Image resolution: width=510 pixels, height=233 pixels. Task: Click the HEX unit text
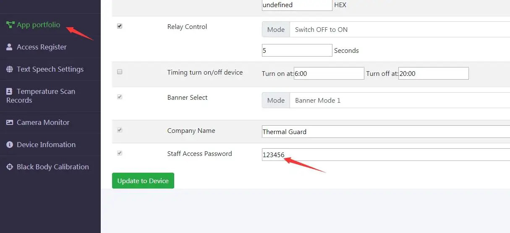click(340, 5)
